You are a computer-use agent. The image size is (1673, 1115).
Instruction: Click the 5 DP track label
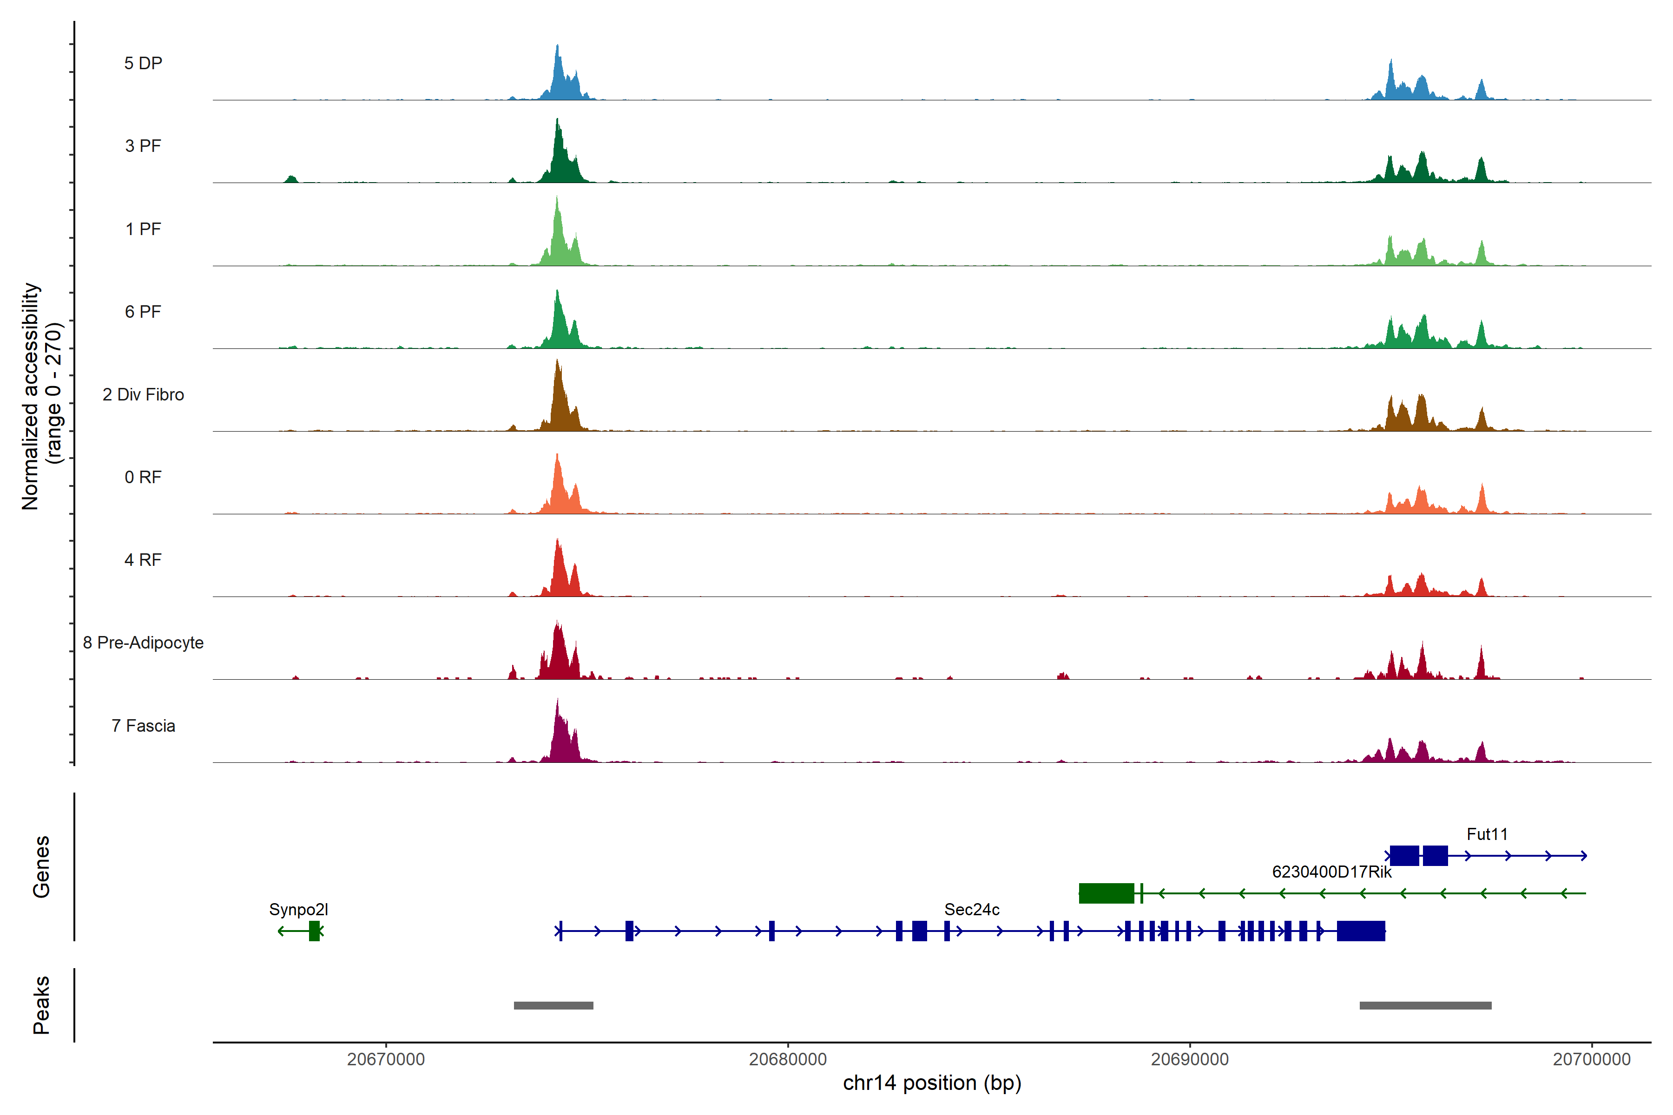coord(143,63)
